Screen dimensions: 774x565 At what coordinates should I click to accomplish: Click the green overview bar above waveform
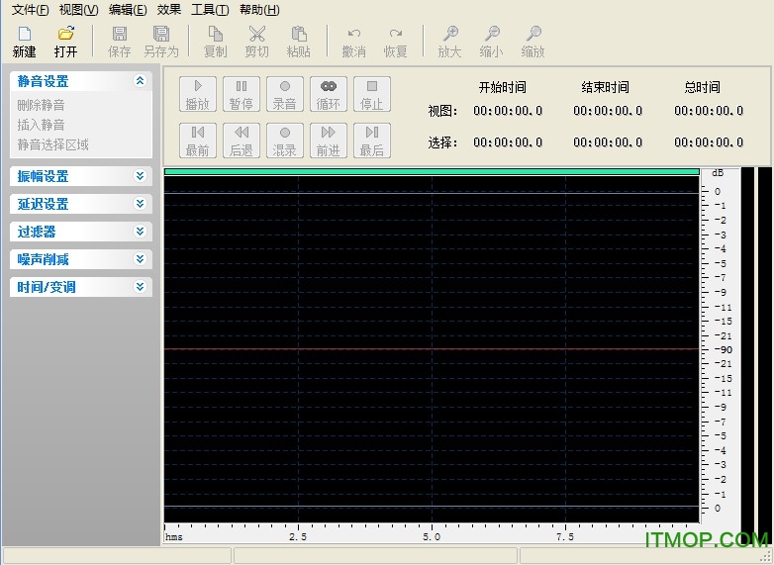pyautogui.click(x=432, y=171)
